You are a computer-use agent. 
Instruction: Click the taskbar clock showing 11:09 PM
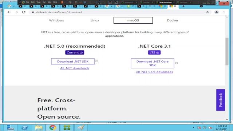pyautogui.click(x=221, y=128)
